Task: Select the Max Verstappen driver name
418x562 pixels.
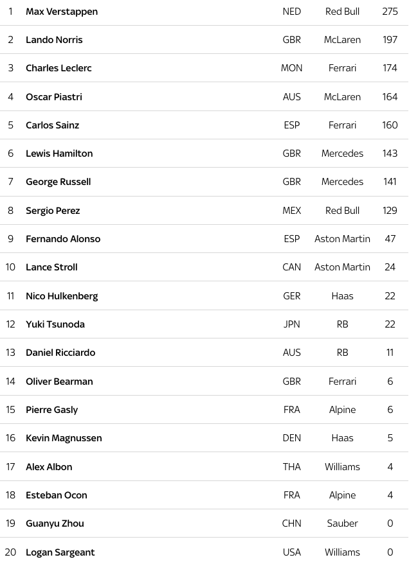Action: (x=62, y=12)
